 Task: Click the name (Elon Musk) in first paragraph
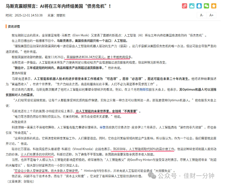(81, 35)
